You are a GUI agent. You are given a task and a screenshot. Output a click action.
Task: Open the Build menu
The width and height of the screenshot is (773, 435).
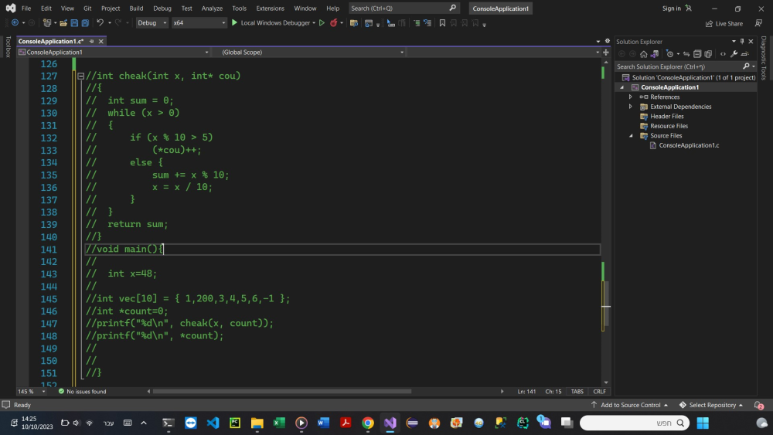click(136, 8)
